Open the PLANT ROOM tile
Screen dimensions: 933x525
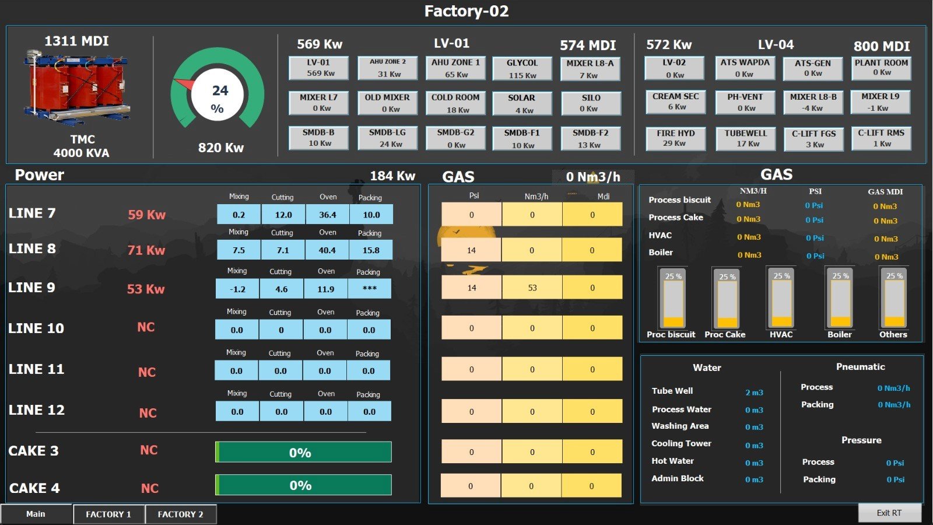[x=881, y=68]
